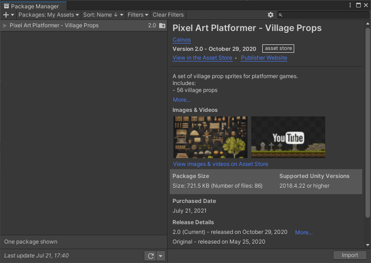Screen dimensions: 371x263
Task: Open the Filters dropdown
Action: coord(138,15)
